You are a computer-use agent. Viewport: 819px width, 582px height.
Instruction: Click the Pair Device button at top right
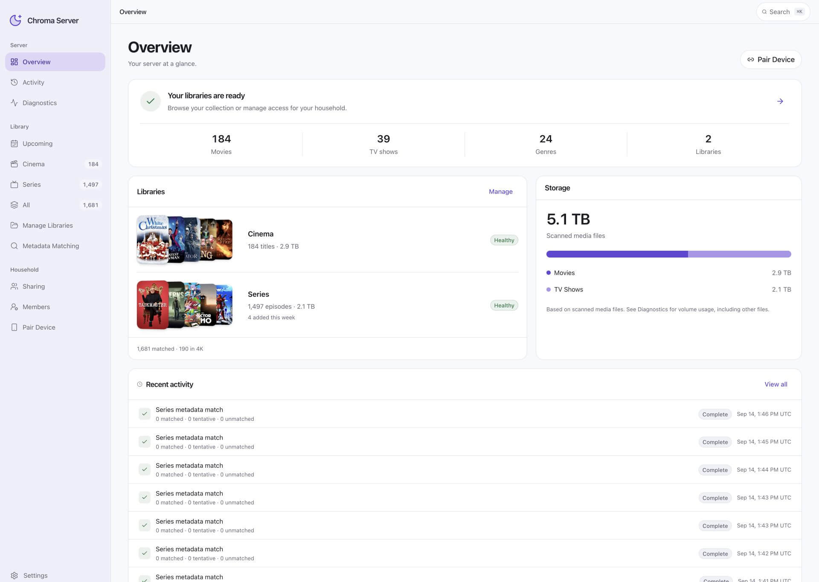[771, 60]
